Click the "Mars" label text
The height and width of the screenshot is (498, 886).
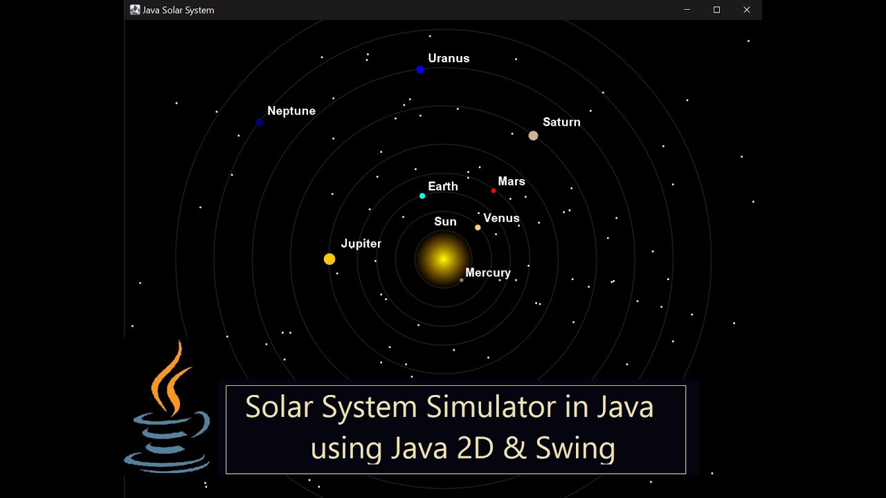click(512, 181)
